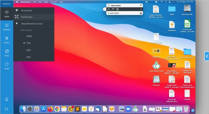Open the Account menu in the menu bar

[53, 2]
